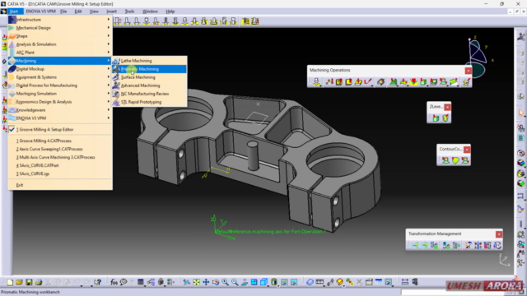Click the last Transformation Management icon
Image resolution: width=527 pixels, height=296 pixels.
(497, 245)
